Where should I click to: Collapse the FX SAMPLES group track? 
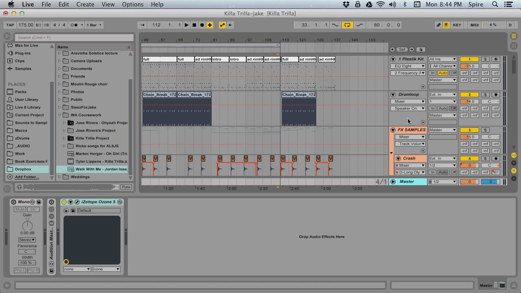tap(393, 130)
